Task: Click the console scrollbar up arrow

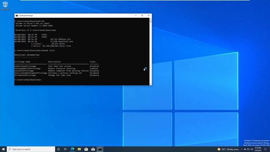Action: (x=151, y=19)
